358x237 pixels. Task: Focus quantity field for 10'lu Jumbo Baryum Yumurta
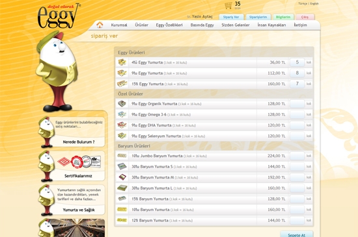coord(297,156)
